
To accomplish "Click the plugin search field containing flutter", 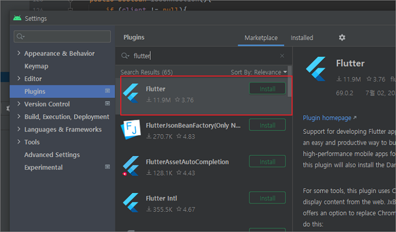I will click(204, 56).
